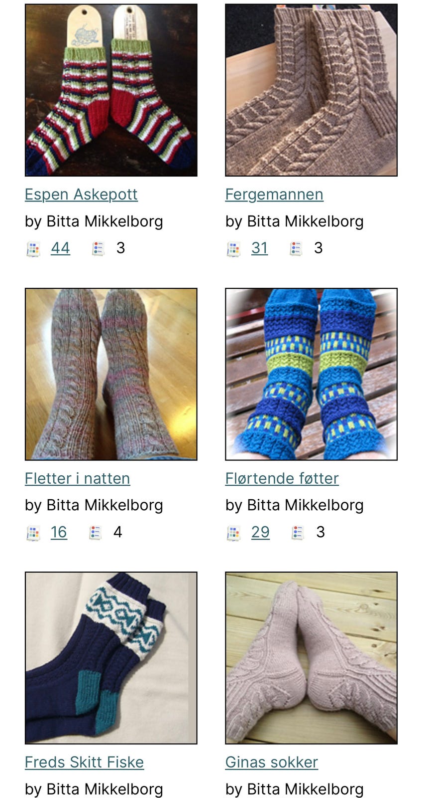Click the queue list icon under Fergemannen
The image size is (426, 798).
coord(296,248)
